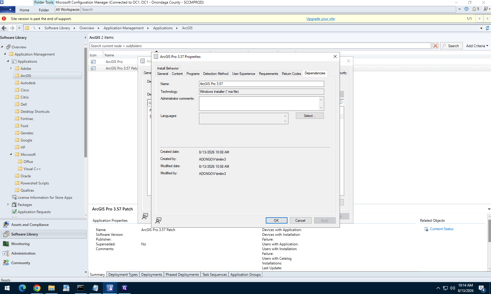Switch to the Detection Method tab

click(x=216, y=74)
